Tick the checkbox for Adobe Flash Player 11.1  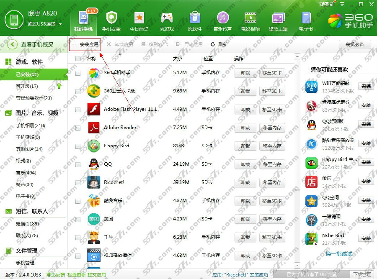(x=78, y=110)
